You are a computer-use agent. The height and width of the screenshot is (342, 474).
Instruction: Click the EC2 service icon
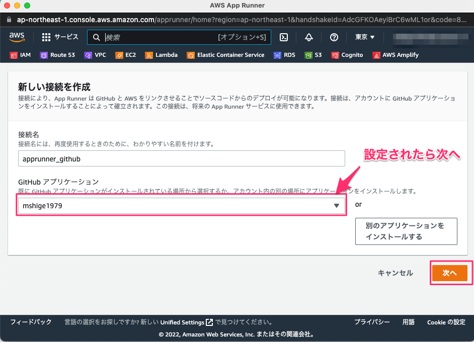(x=119, y=55)
